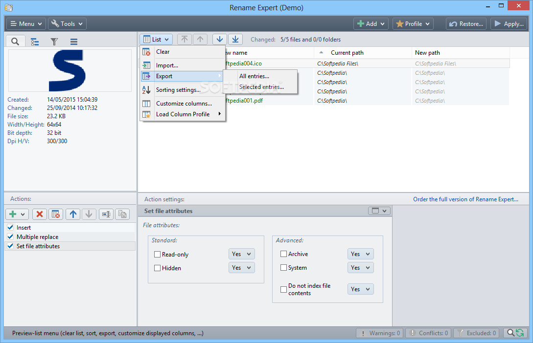The image size is (533, 343).
Task: Choose Selected entries... from the Export submenu
Action: 260,87
